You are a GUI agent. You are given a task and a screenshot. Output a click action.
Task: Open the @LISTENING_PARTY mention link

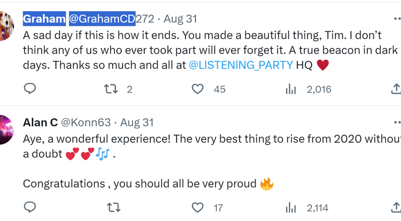point(240,65)
